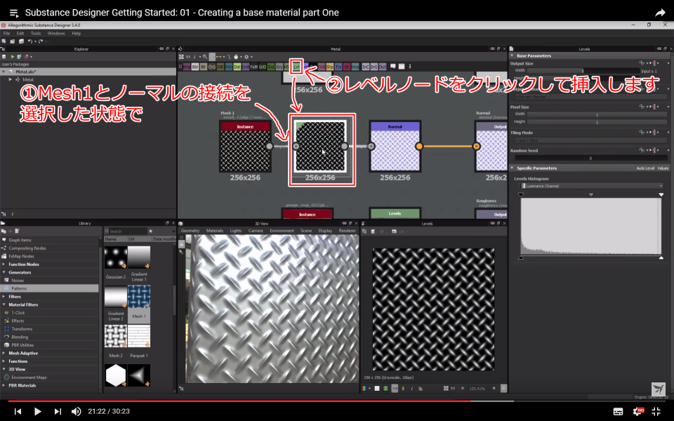The width and height of the screenshot is (674, 421).
Task: Click the Trs transform node toolbar icon
Action: click(338, 67)
